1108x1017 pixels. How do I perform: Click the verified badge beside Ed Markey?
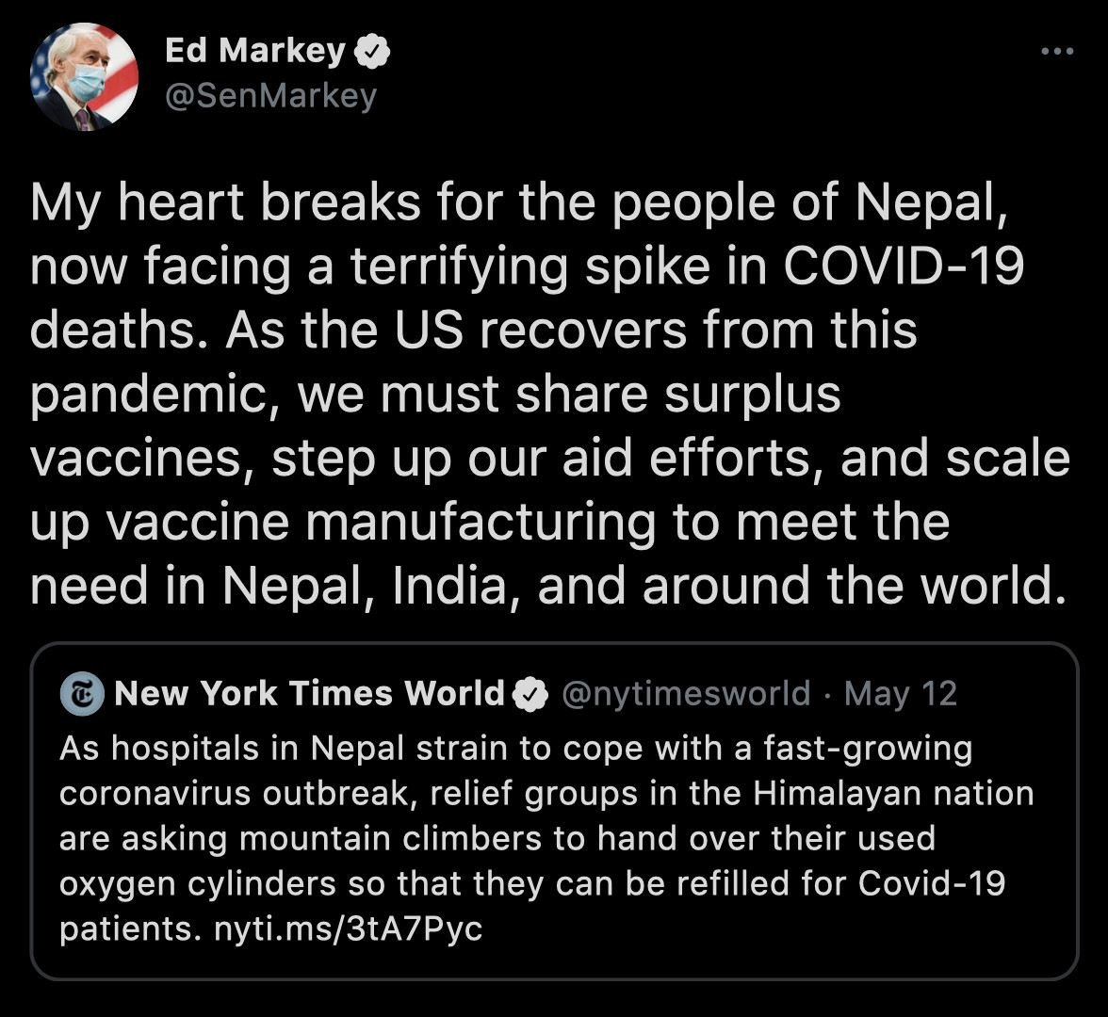click(x=372, y=52)
